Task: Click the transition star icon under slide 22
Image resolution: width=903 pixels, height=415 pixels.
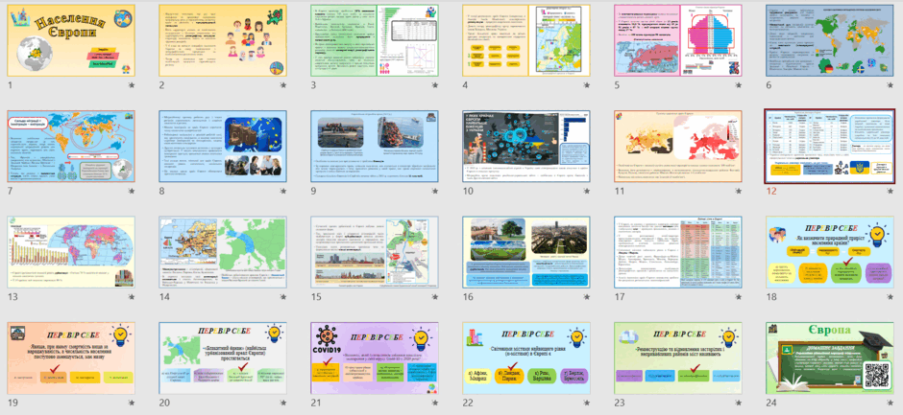Action: pos(586,403)
